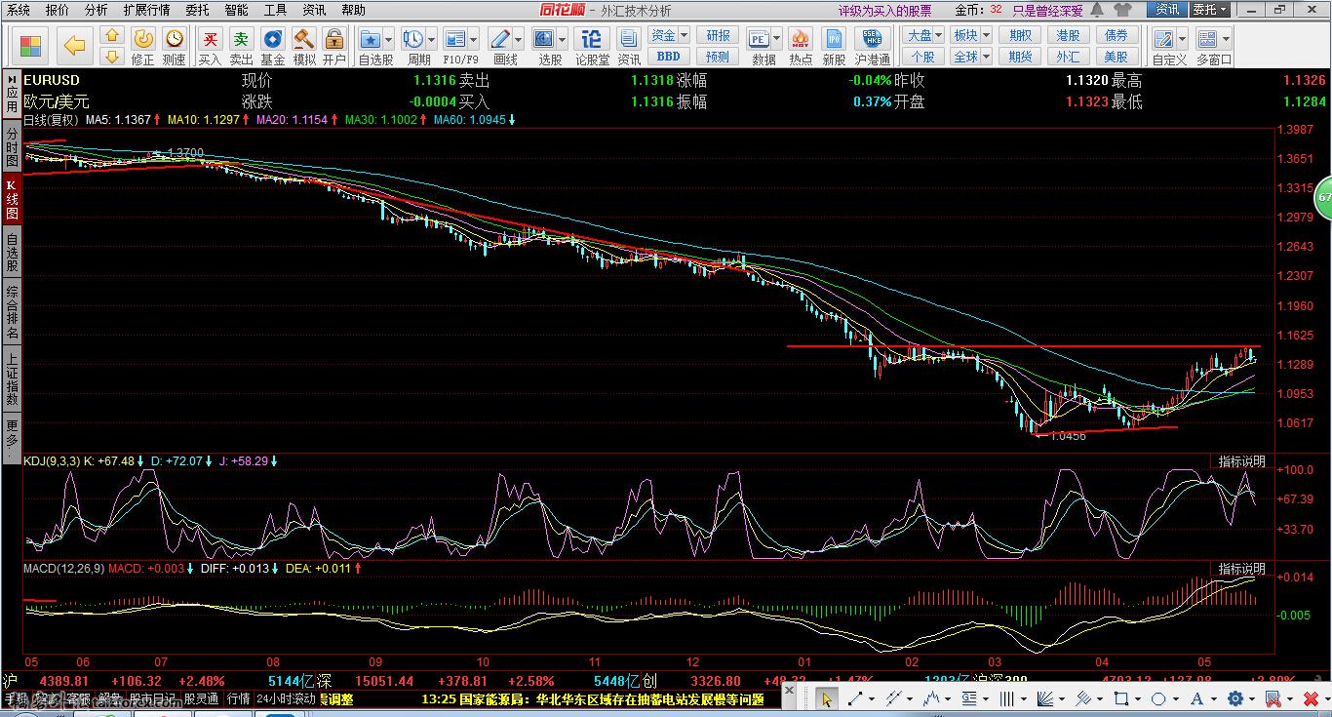Select the rectangle drawing tool
1332x717 pixels.
tap(1121, 698)
